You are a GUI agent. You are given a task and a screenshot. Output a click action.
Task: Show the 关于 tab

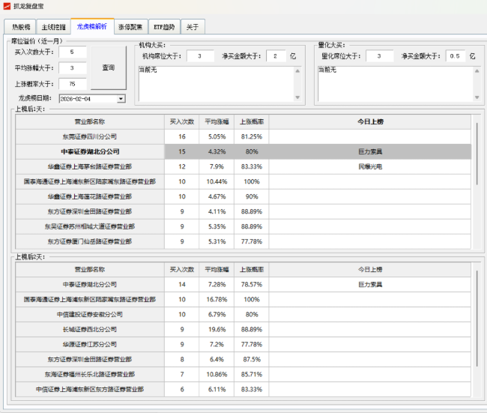(x=193, y=27)
